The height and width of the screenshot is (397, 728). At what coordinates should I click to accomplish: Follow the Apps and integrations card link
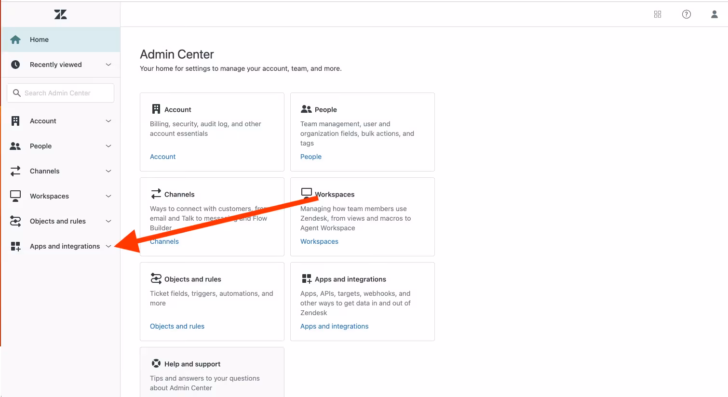coord(334,326)
